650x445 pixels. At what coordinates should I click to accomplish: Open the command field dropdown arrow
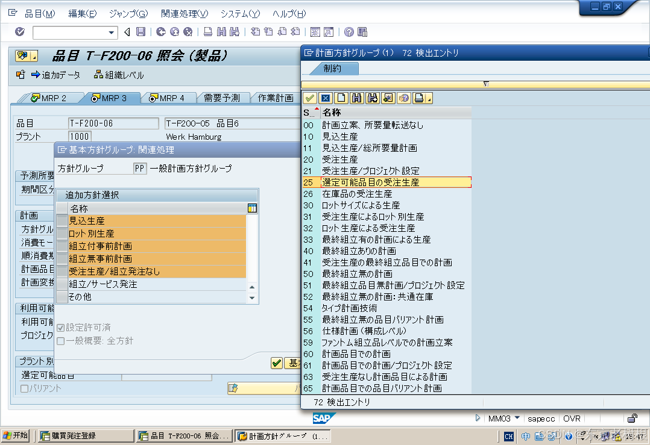(111, 33)
